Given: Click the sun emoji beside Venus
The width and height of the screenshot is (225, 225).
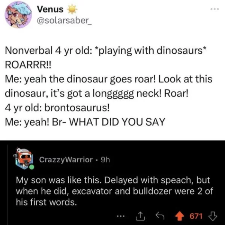Looking at the screenshot, I should 72,9.
